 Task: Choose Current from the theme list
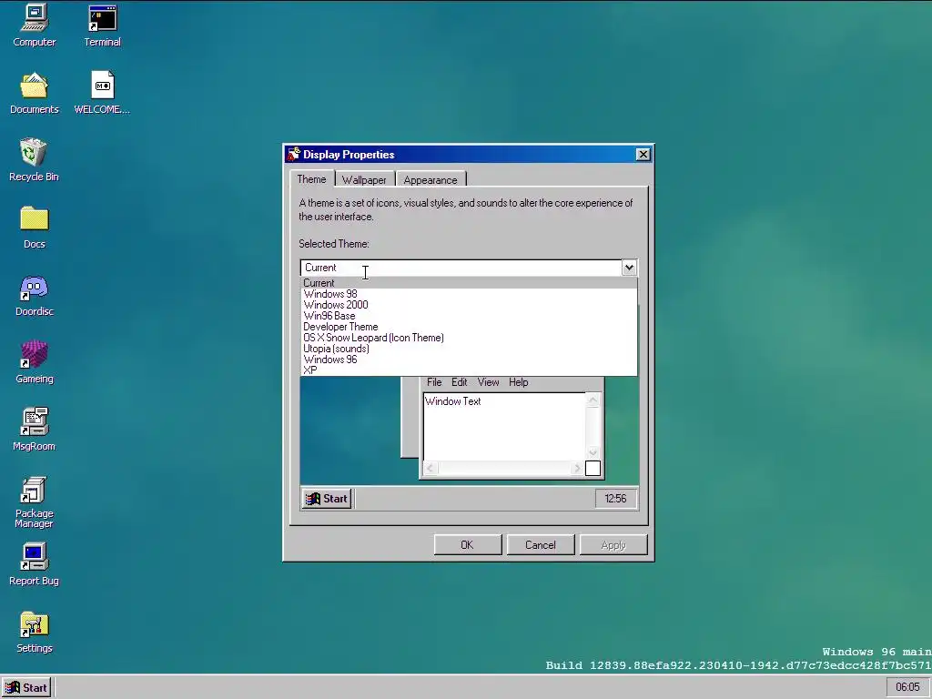[469, 283]
